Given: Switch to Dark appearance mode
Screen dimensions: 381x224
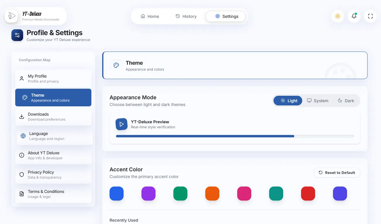Looking at the screenshot, I should (346, 100).
